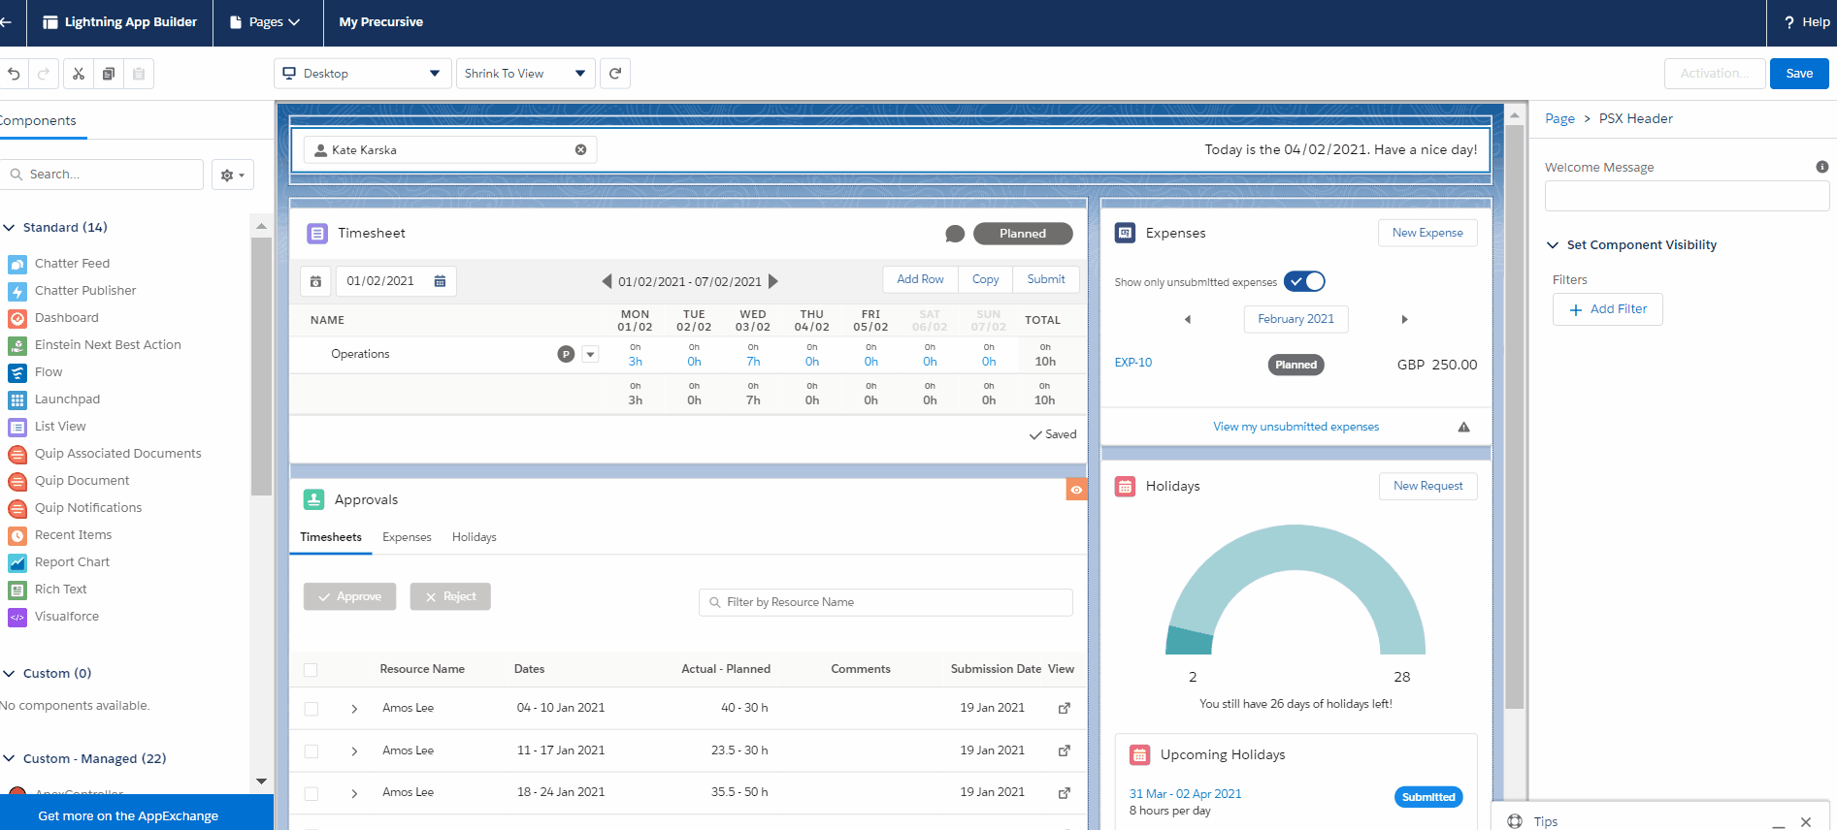Click the Undo icon in the toolbar

[x=14, y=74]
